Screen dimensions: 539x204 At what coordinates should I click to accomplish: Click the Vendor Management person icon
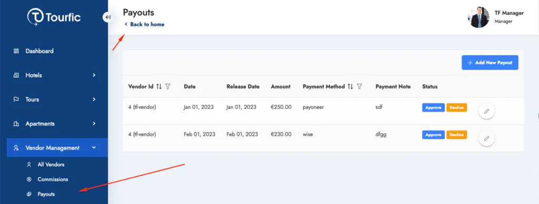point(16,148)
